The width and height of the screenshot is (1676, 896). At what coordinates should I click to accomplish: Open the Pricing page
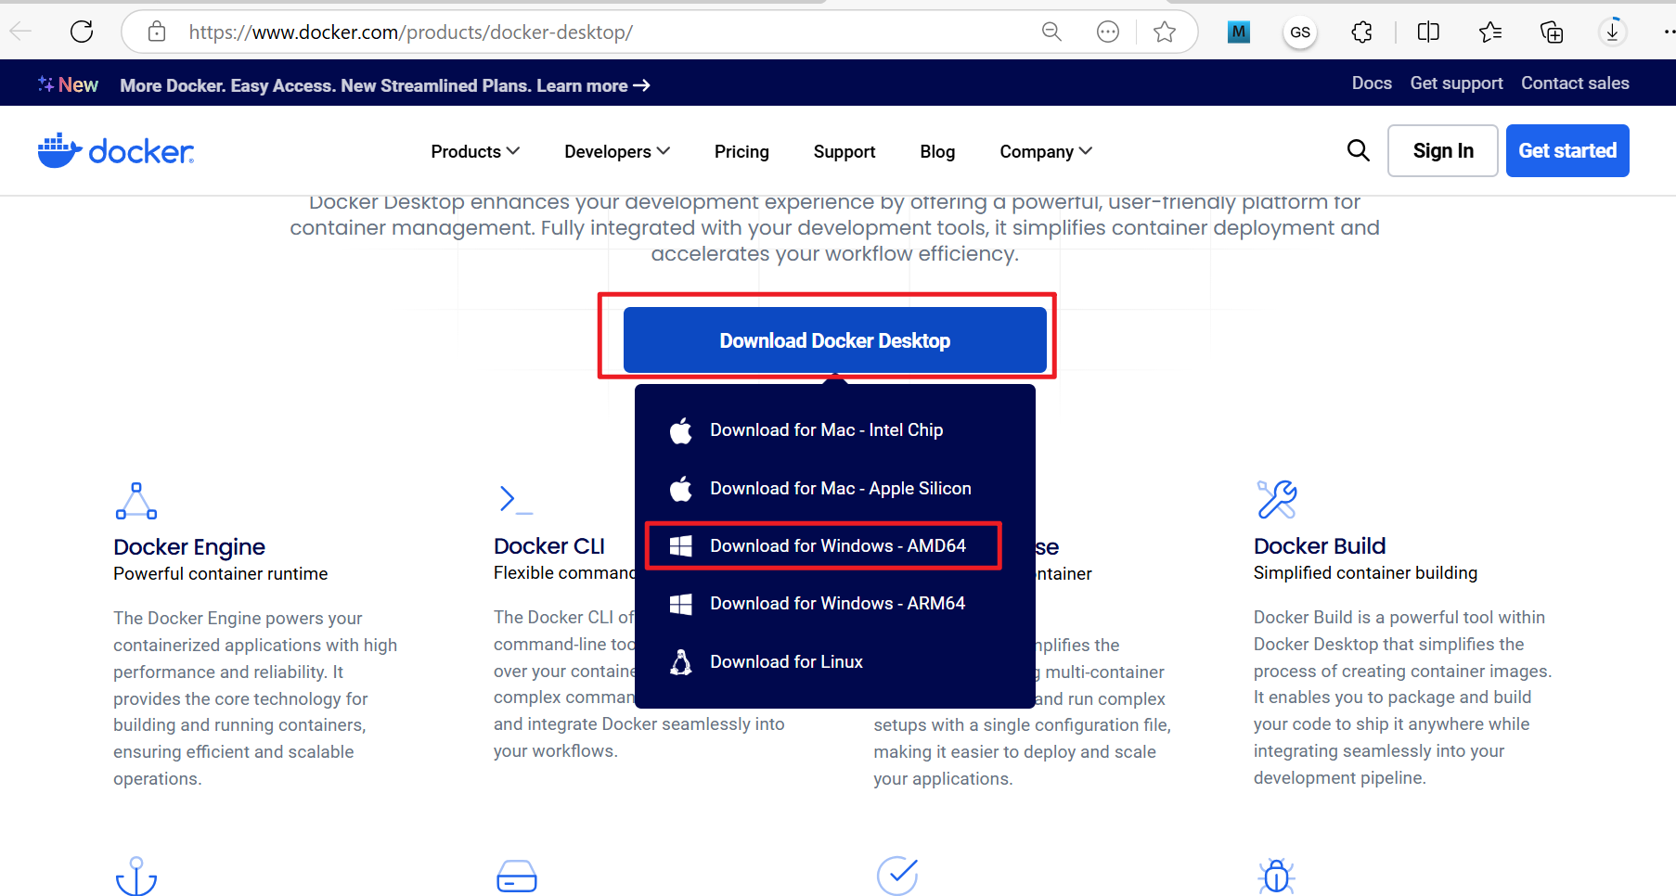(x=741, y=151)
